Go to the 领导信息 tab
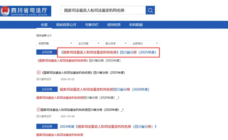The width and height of the screenshot is (228, 140). pos(114,25)
